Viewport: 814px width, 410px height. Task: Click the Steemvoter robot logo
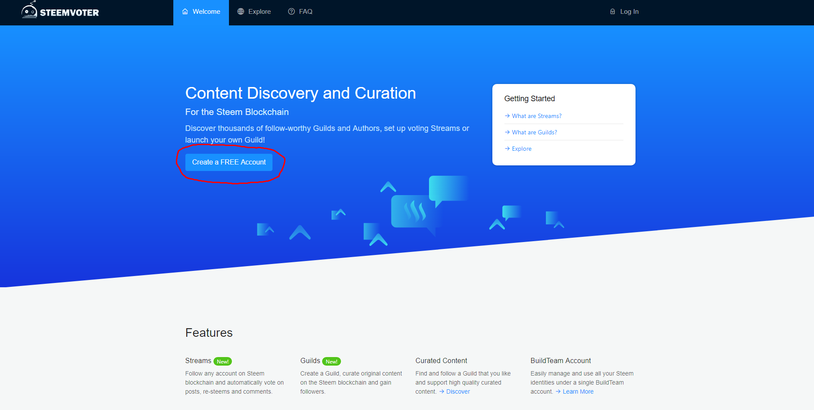pos(29,9)
